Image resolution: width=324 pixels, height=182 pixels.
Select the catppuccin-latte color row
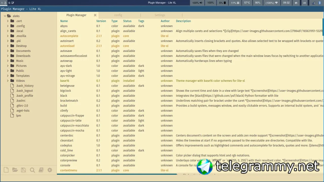(x=190, y=120)
